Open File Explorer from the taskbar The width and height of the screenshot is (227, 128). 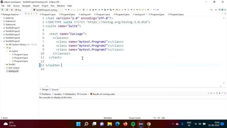tap(110, 124)
